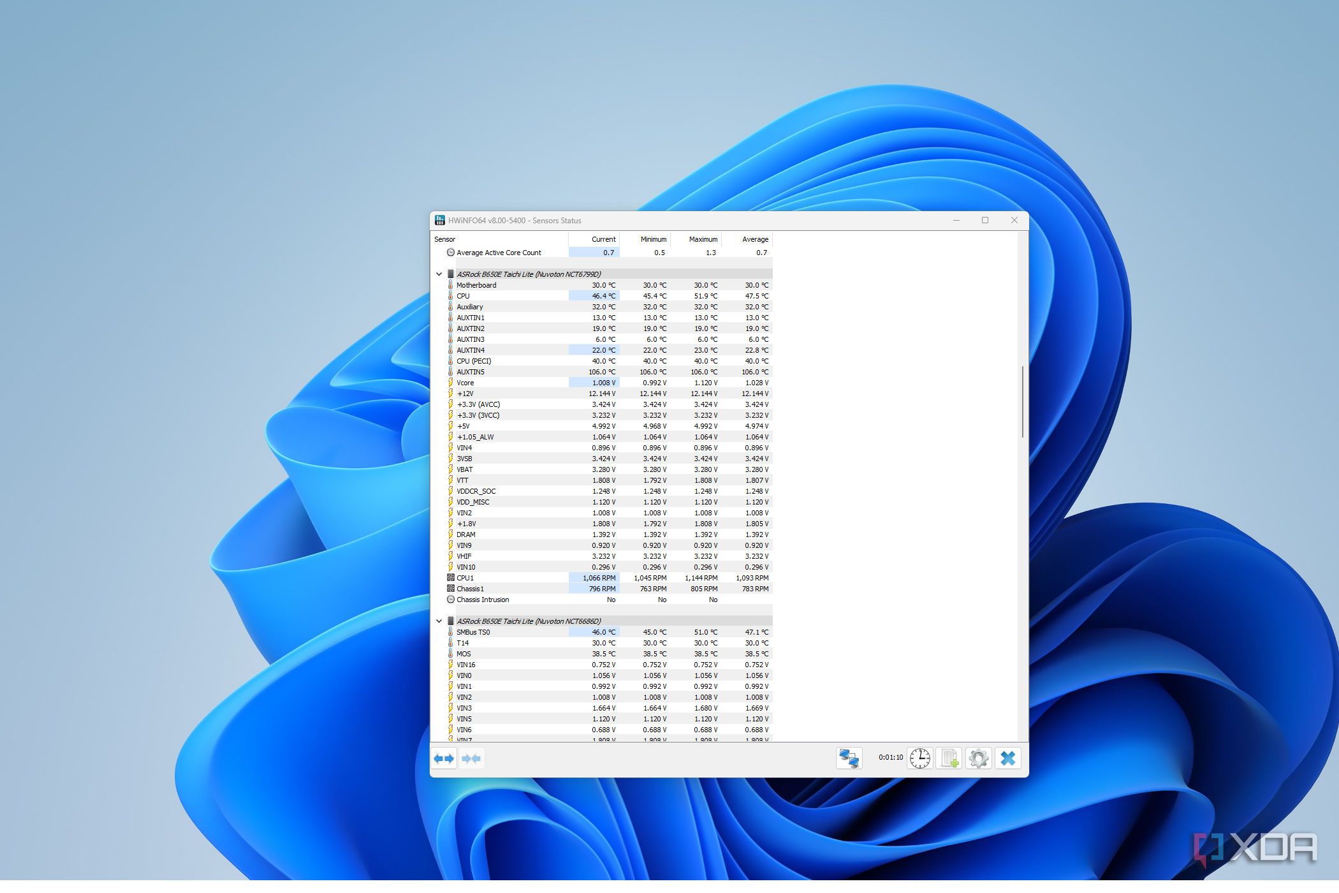
Task: Close sensors with the blue X icon
Action: coord(1008,758)
